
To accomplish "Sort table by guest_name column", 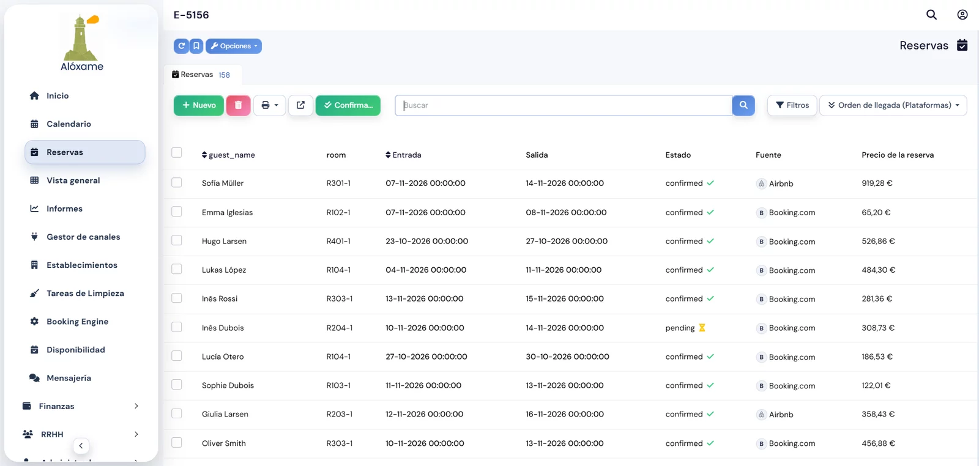I will (x=228, y=155).
